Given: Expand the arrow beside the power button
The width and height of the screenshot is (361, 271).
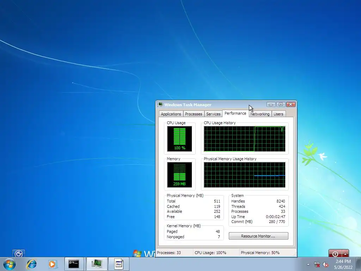Looking at the screenshot, I should coord(345,254).
